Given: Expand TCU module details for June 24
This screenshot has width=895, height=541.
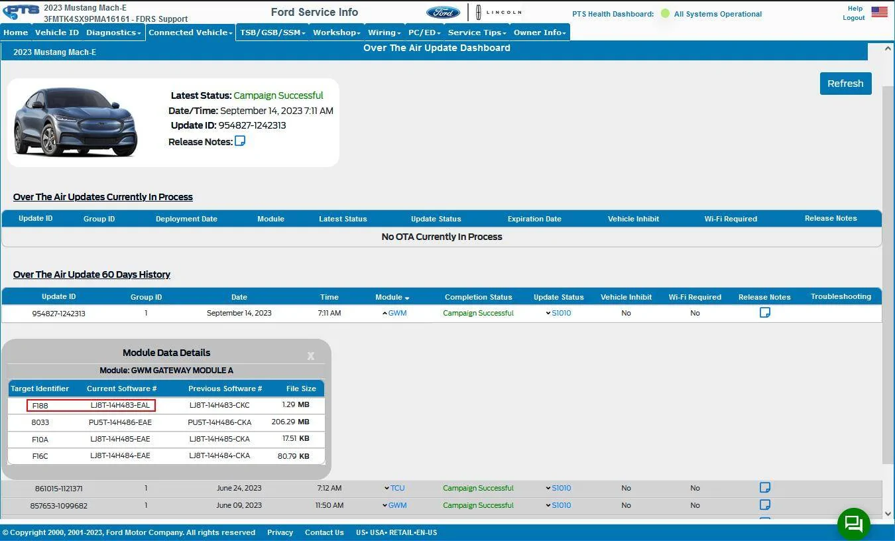Looking at the screenshot, I should click(x=394, y=488).
